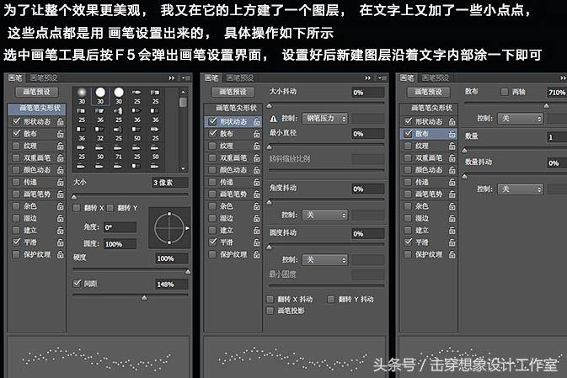
Task: Click lock icon beside 散布 in 大小抖动 panel
Action: [256, 134]
